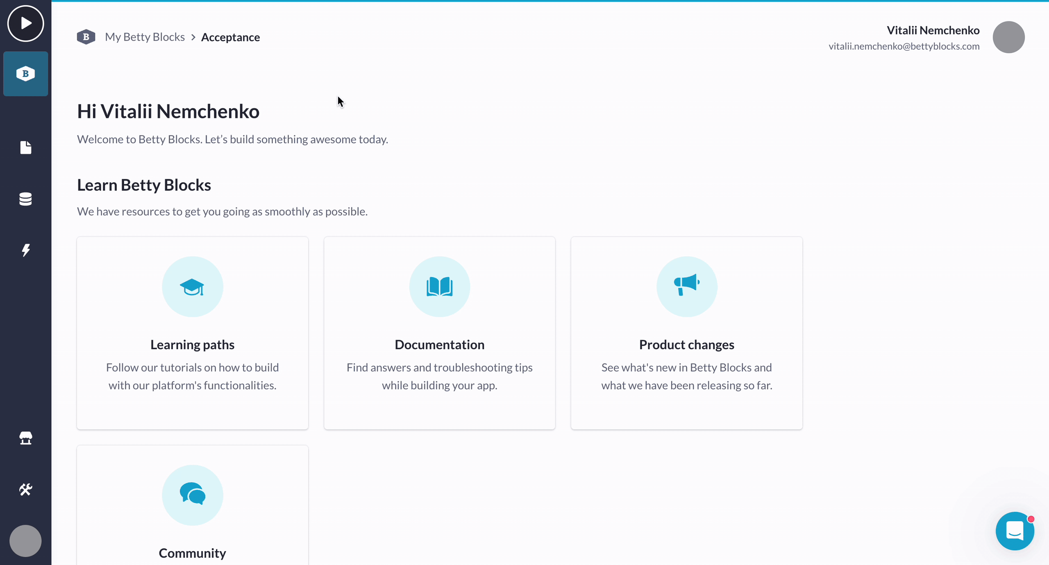Click 'Welcome to Betty Blocks' subtitle text

click(232, 140)
